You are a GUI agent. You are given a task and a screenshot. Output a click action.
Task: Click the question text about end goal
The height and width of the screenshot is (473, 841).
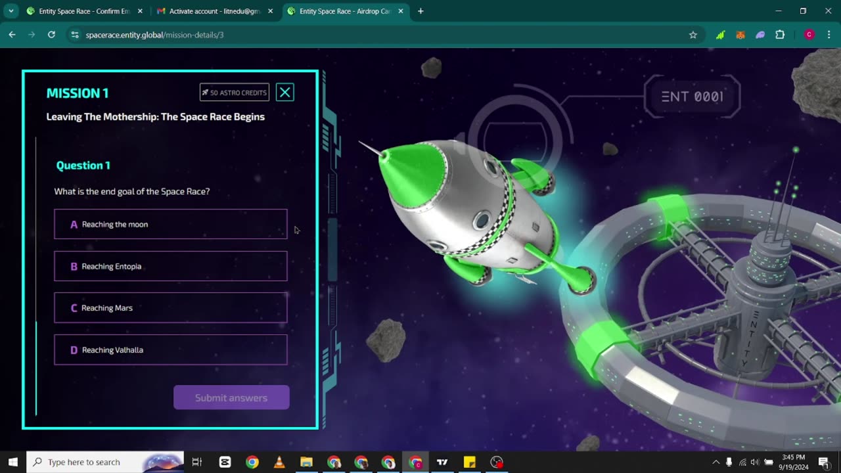click(132, 191)
